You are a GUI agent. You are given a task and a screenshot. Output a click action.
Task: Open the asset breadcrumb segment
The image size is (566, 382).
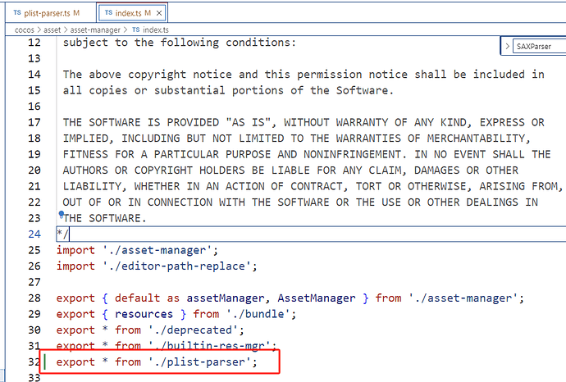click(x=54, y=30)
